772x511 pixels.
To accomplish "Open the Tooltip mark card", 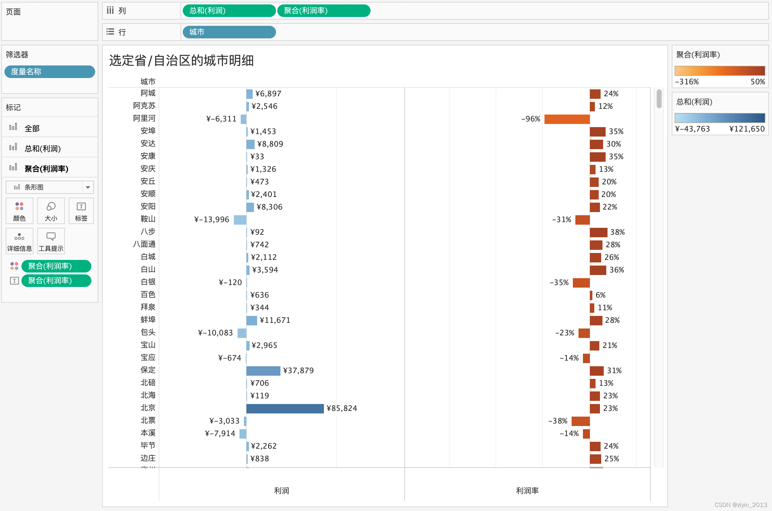I will [x=51, y=241].
